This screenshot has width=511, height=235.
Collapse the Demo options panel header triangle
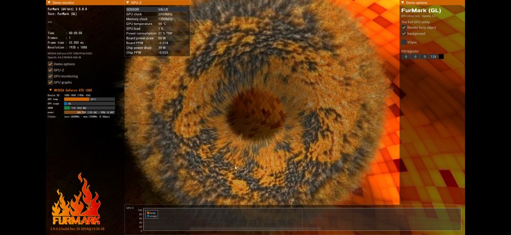[x=403, y=3]
